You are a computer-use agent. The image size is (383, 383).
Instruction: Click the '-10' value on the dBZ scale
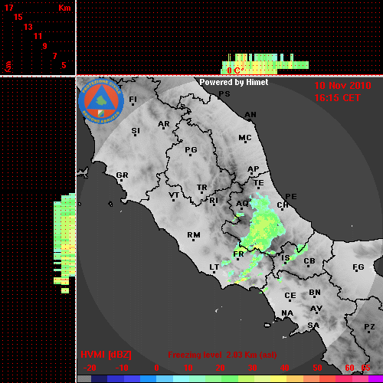click(x=122, y=368)
